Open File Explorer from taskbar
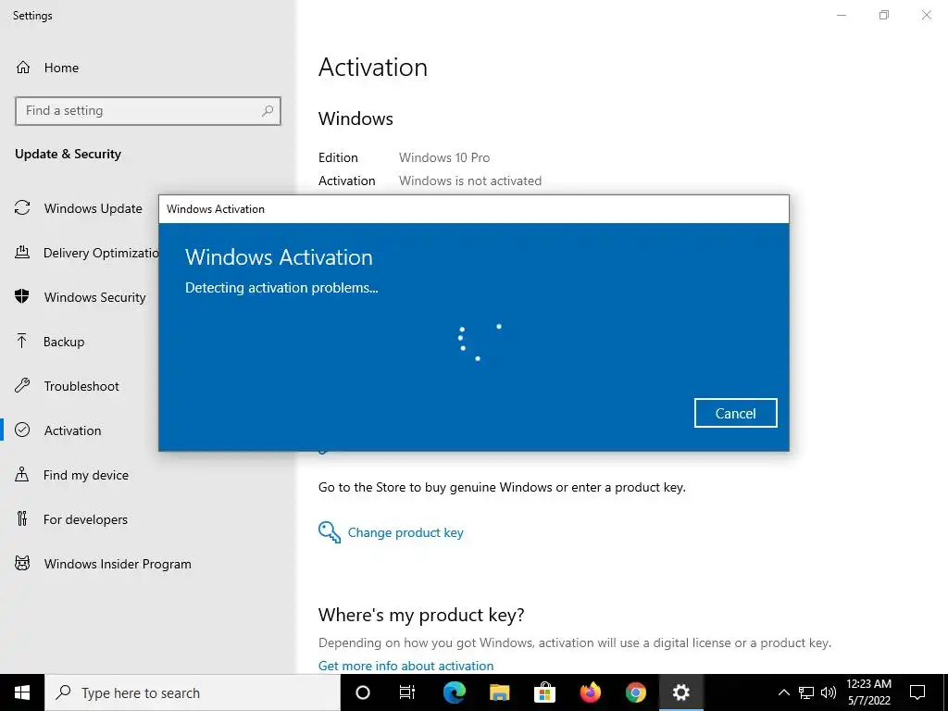The height and width of the screenshot is (711, 948). pyautogui.click(x=499, y=692)
